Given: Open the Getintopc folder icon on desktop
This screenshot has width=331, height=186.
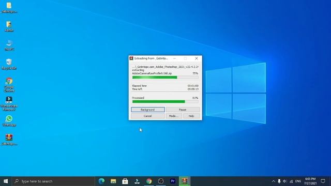Looking at the screenshot, I should (9, 7).
